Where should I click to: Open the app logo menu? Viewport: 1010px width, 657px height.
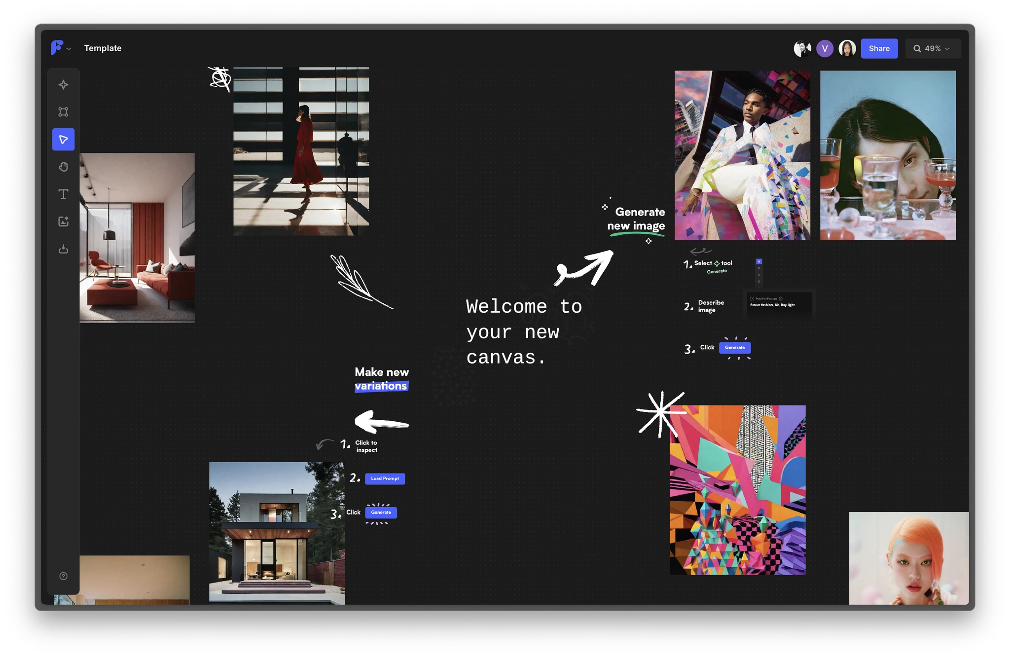[x=60, y=48]
